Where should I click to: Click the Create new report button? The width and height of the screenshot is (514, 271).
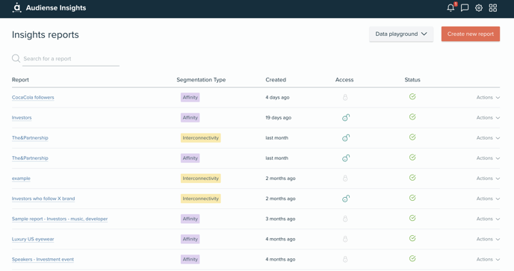pyautogui.click(x=471, y=34)
